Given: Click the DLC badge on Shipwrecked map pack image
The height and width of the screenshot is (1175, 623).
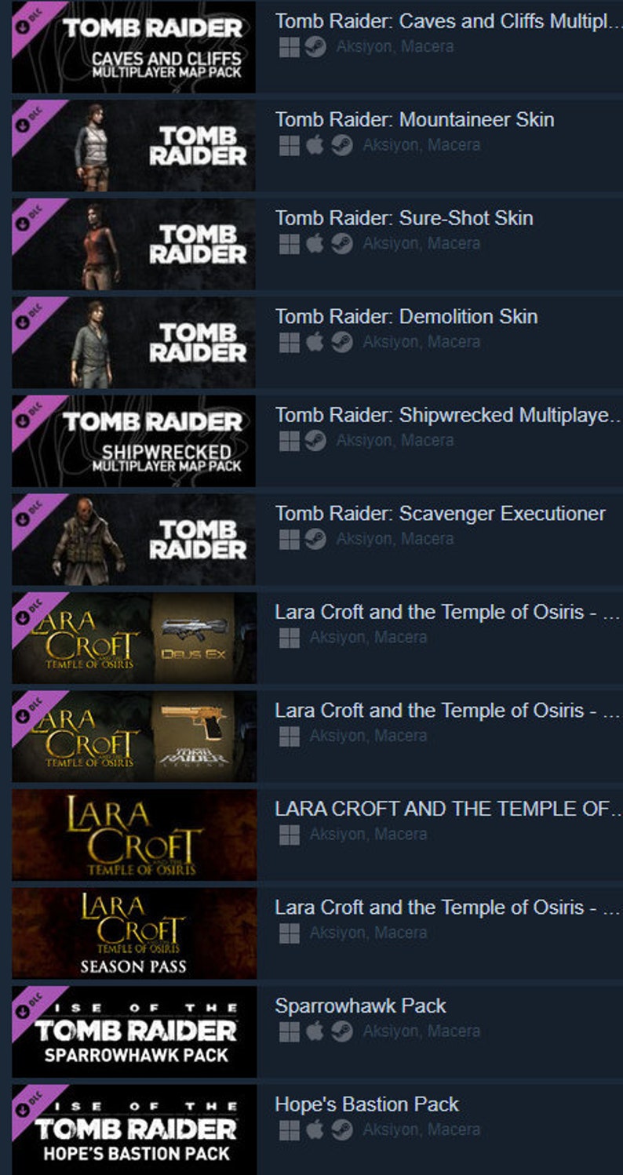Looking at the screenshot, I should pyautogui.click(x=31, y=413).
